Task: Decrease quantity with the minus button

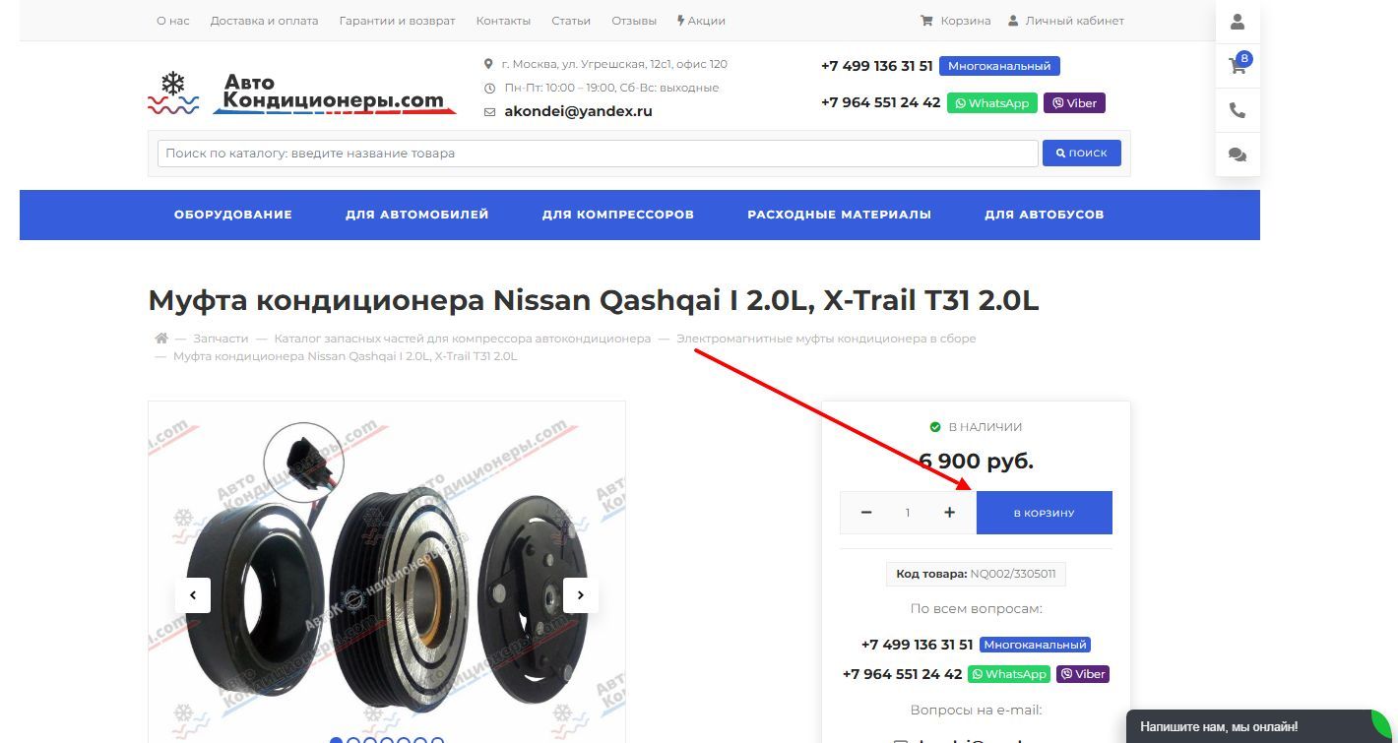Action: click(x=866, y=513)
